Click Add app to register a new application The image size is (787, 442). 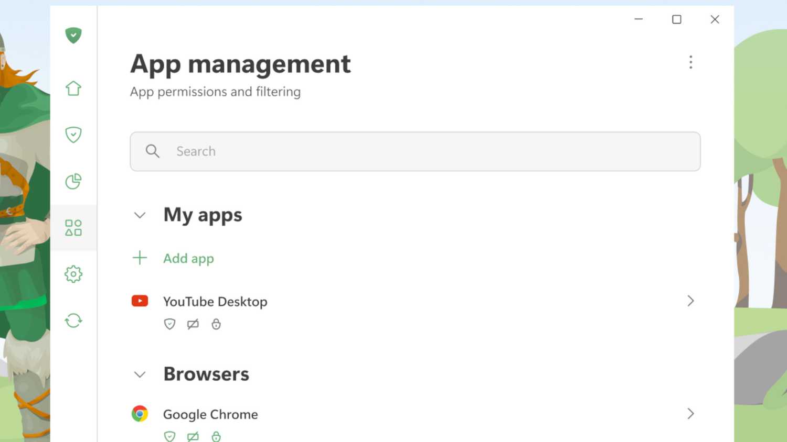pos(189,258)
